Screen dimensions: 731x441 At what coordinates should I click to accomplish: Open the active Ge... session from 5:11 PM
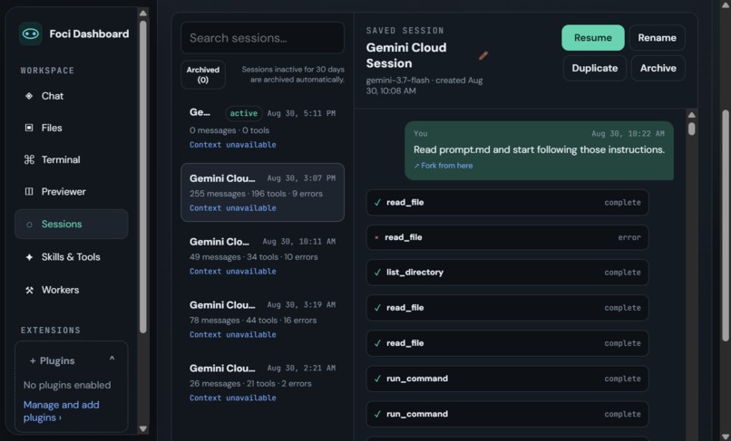tap(262, 129)
